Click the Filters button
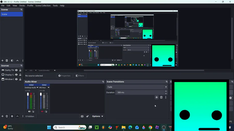The image size is (234, 131). [80, 76]
